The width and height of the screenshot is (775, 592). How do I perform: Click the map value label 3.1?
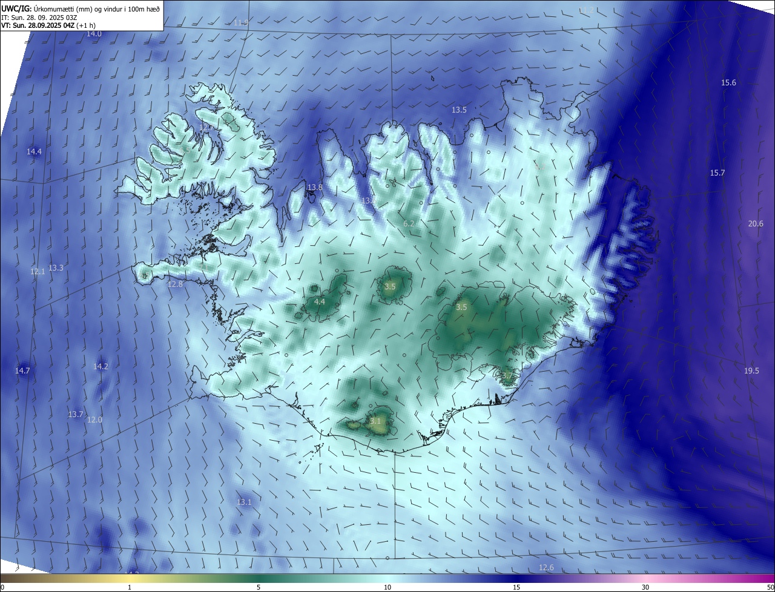coord(375,421)
